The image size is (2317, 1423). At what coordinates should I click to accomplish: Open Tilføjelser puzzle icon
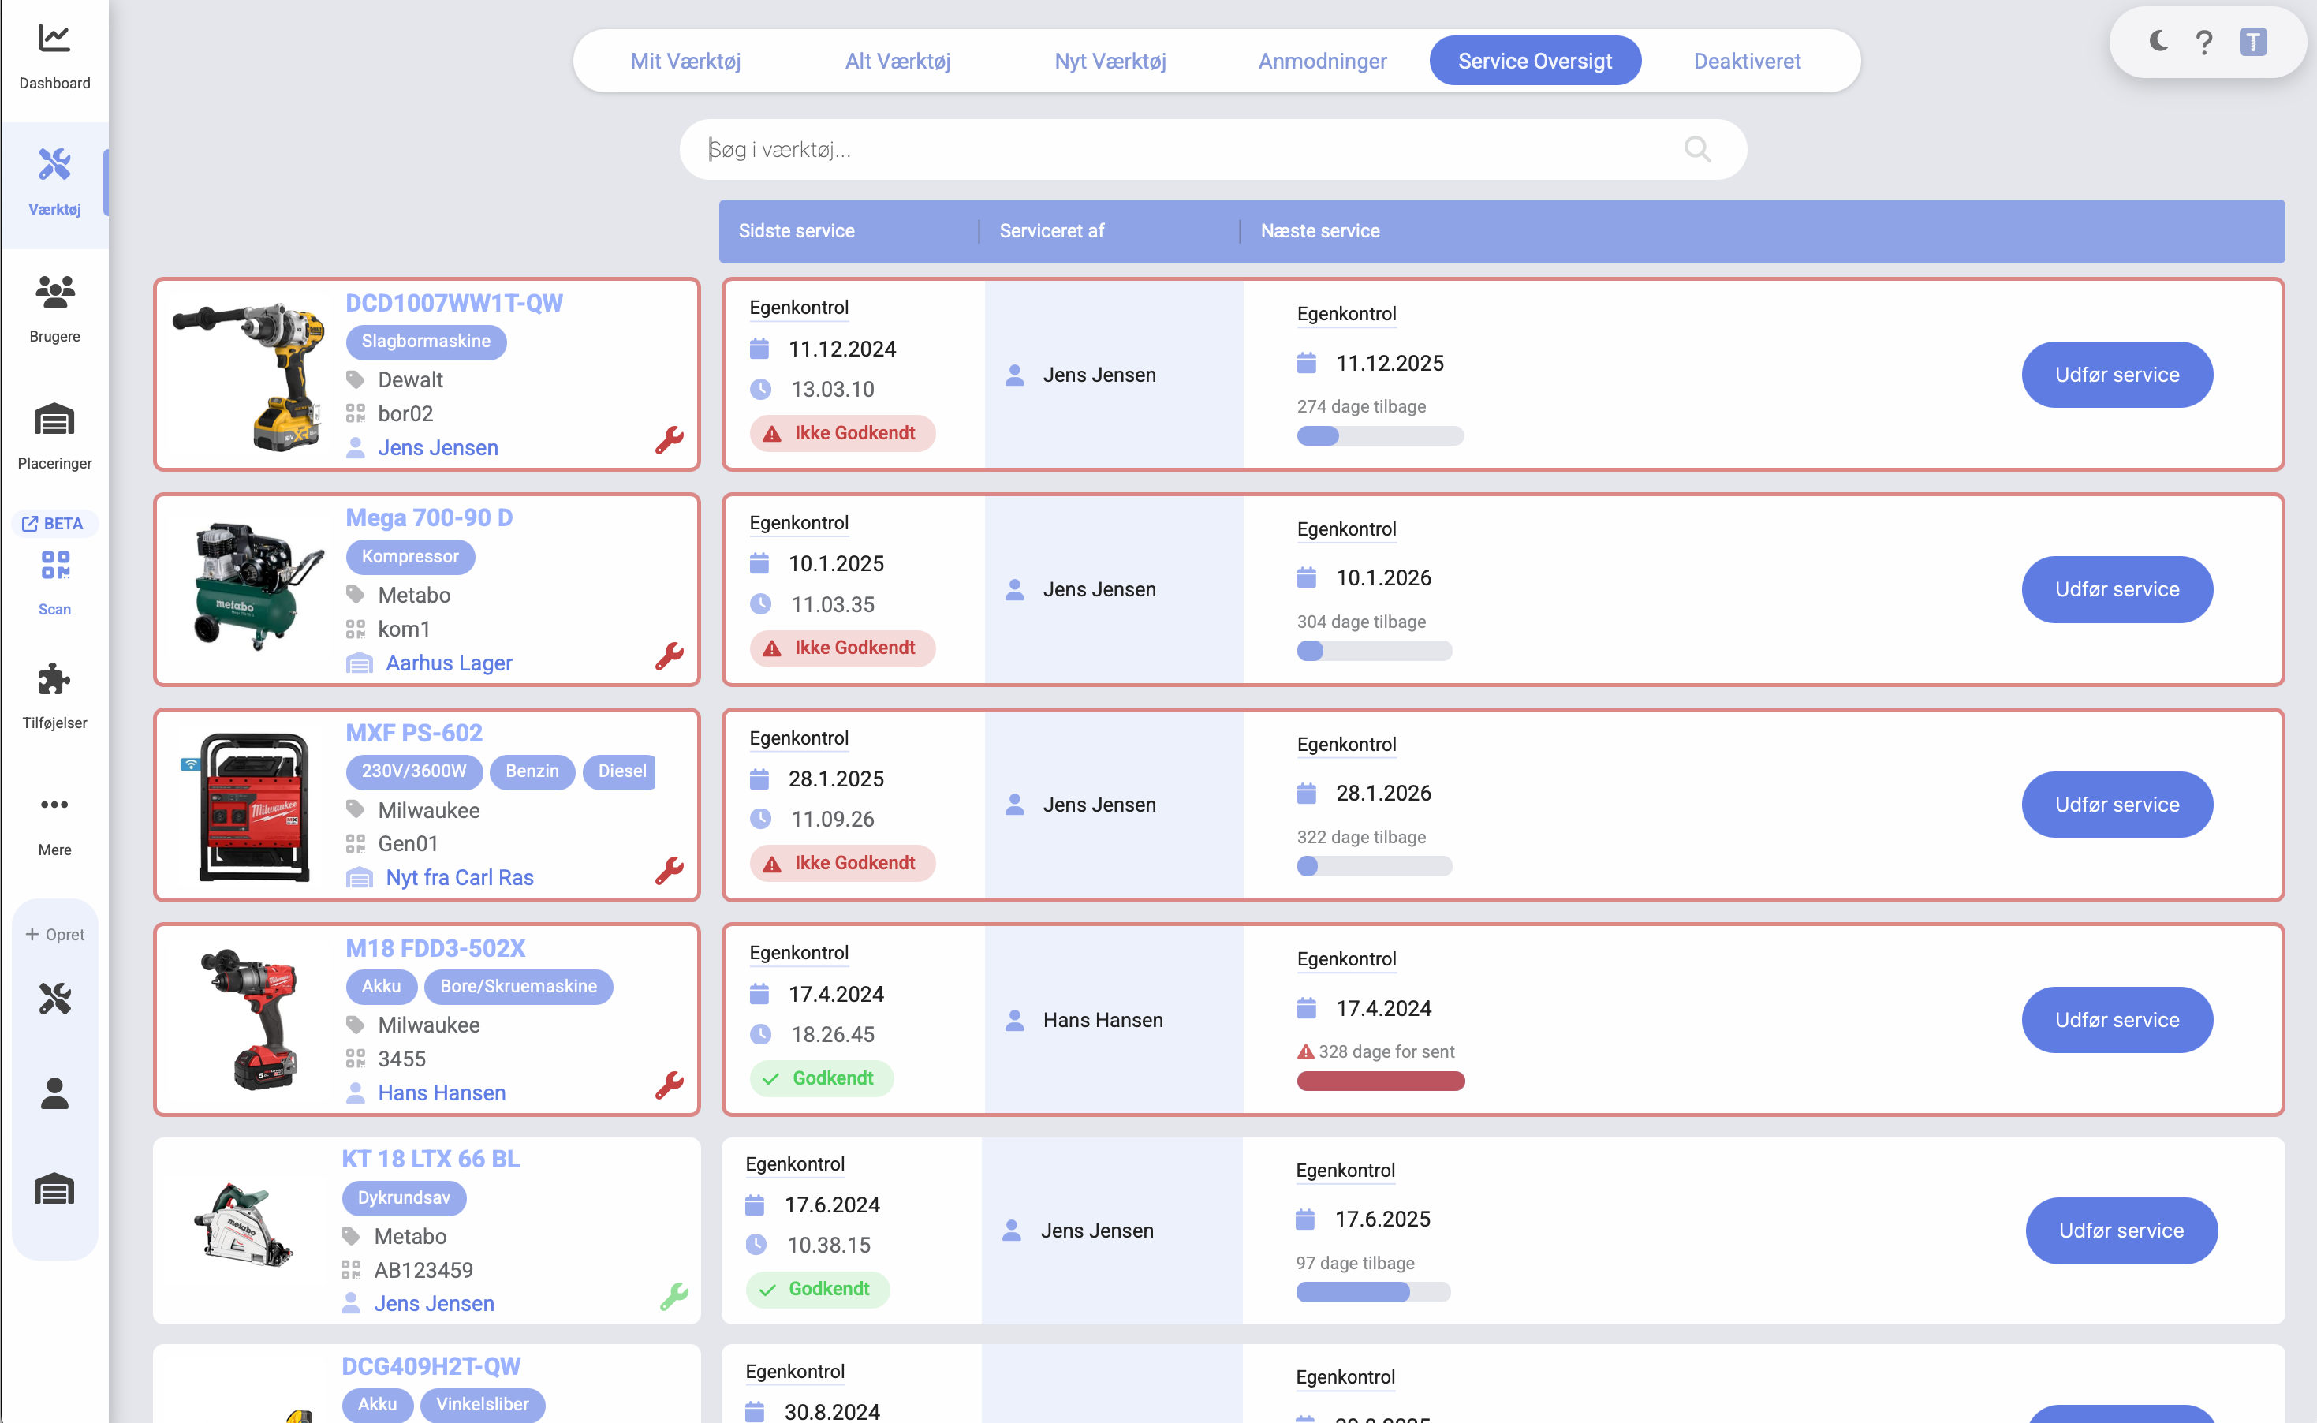coord(54,679)
